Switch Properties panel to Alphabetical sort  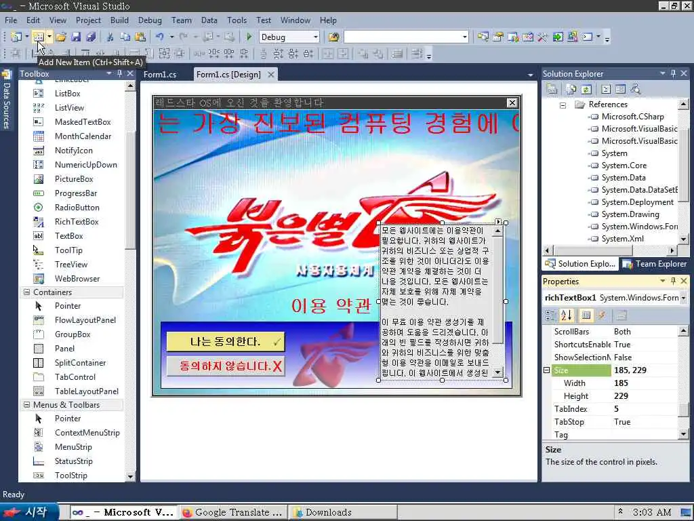click(x=567, y=315)
